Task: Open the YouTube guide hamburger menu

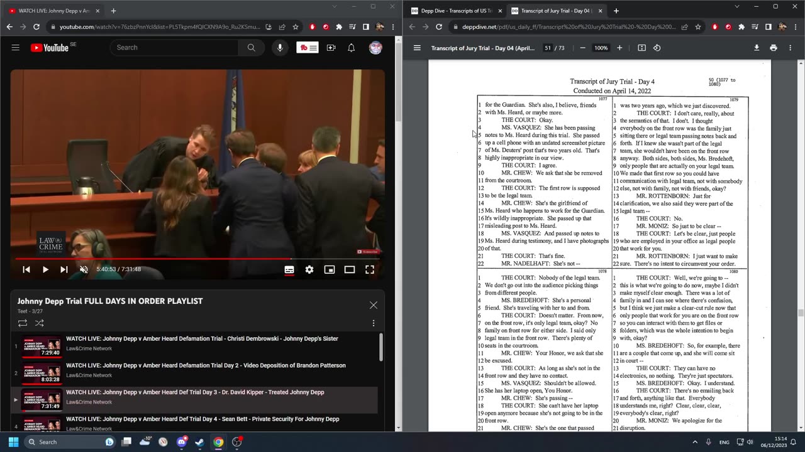Action: tap(16, 48)
